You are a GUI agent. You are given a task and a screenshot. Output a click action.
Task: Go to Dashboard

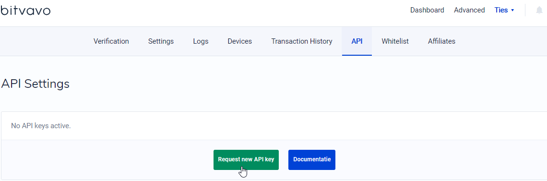(427, 10)
